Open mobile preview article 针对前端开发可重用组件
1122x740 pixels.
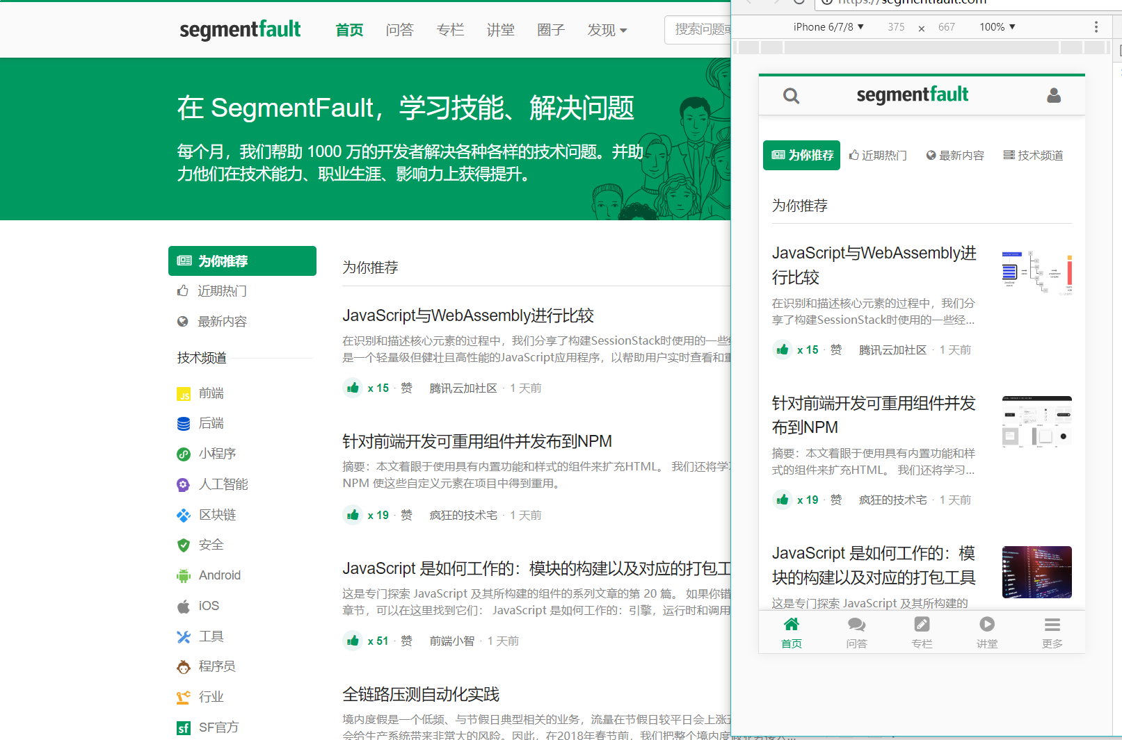click(x=874, y=415)
